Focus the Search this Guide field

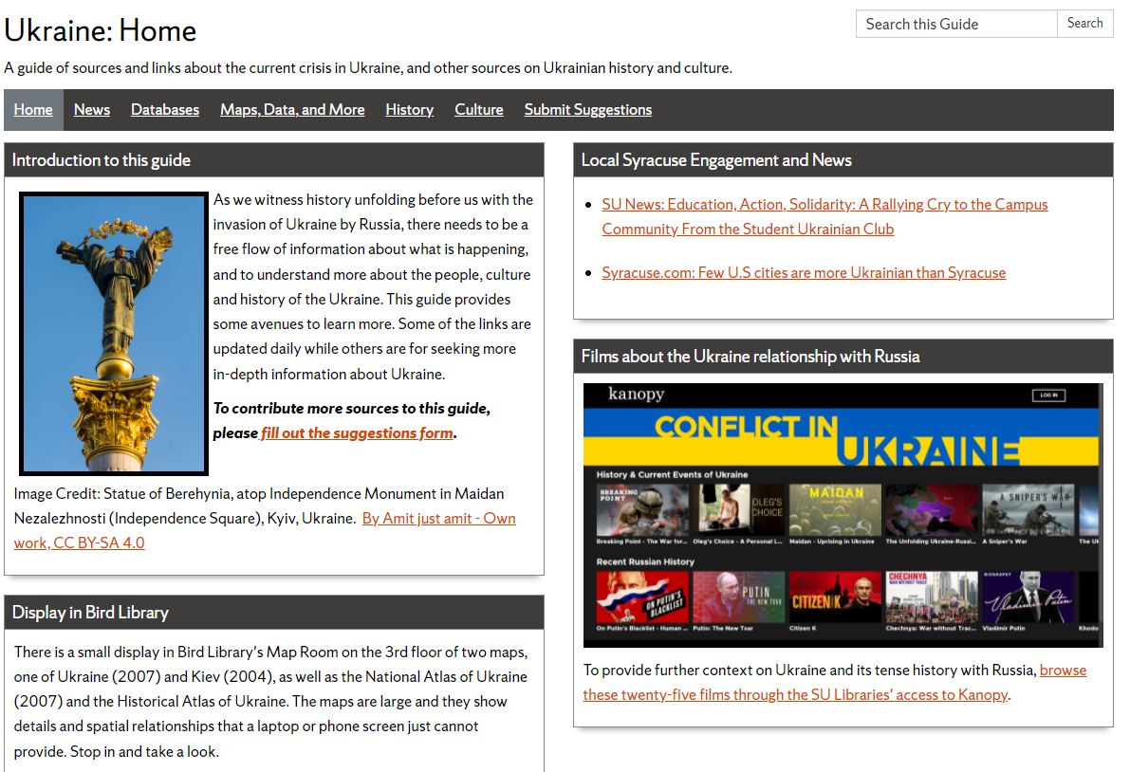tap(956, 24)
